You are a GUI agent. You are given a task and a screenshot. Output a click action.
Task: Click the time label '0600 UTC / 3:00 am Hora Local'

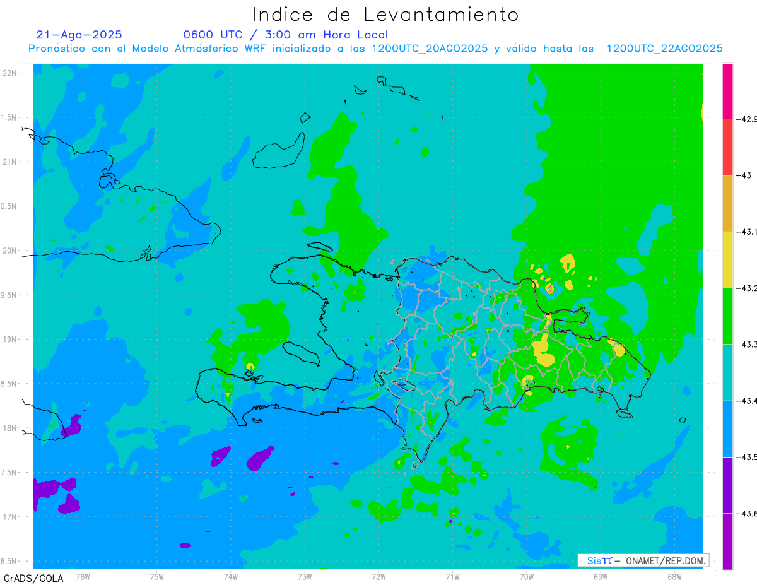pyautogui.click(x=286, y=35)
